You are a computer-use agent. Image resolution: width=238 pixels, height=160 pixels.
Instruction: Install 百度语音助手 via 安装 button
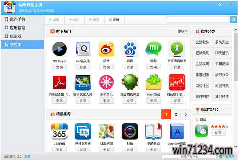pos(177,67)
